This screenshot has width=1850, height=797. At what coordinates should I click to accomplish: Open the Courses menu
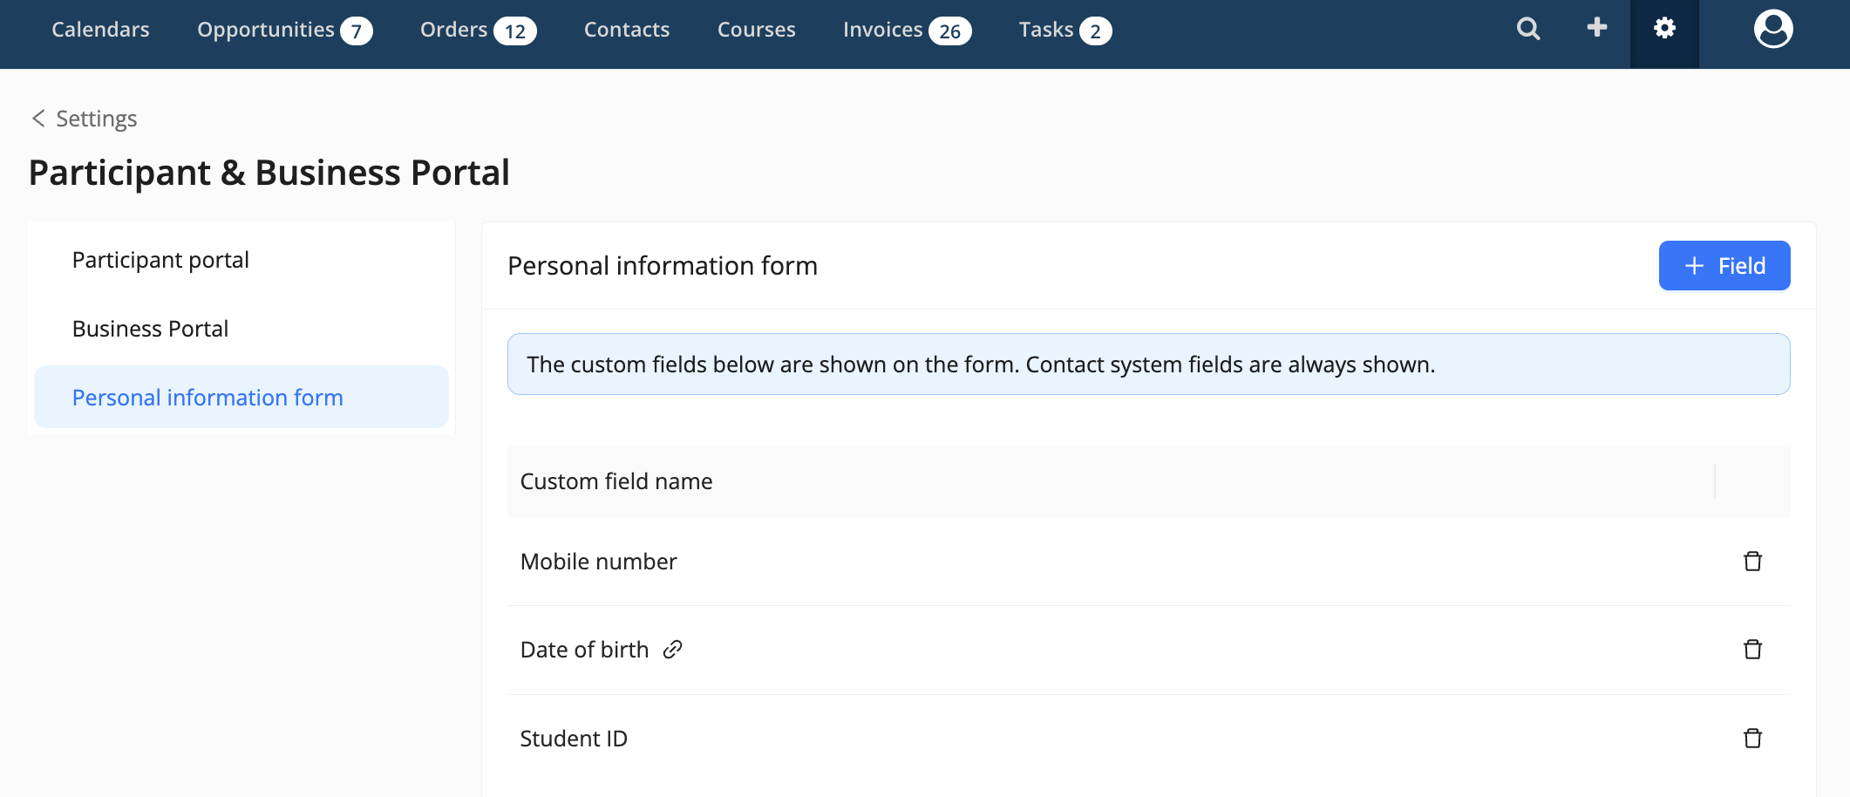[x=757, y=30]
